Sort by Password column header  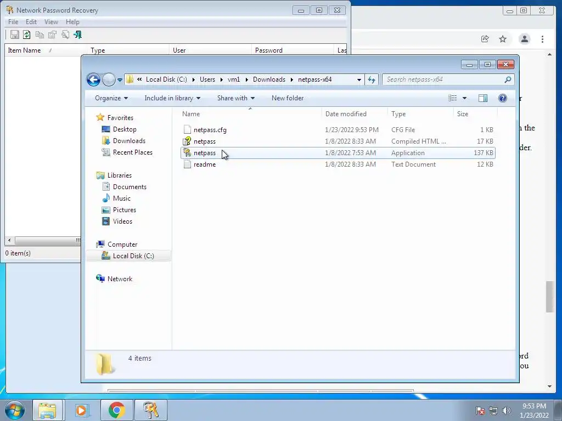tap(293, 50)
